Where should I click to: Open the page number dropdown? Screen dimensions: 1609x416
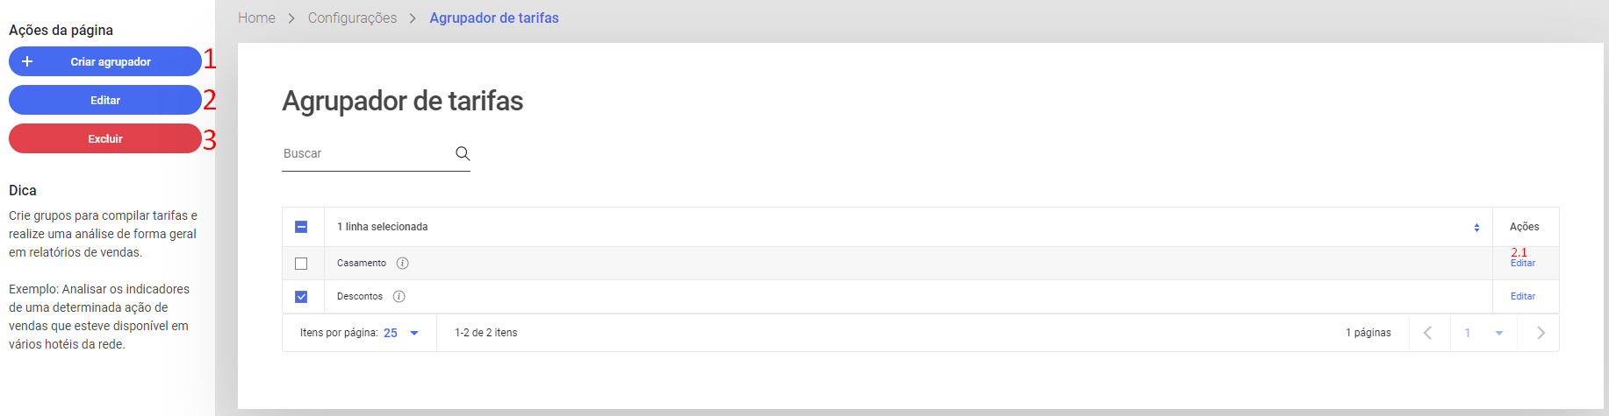[x=1483, y=333]
